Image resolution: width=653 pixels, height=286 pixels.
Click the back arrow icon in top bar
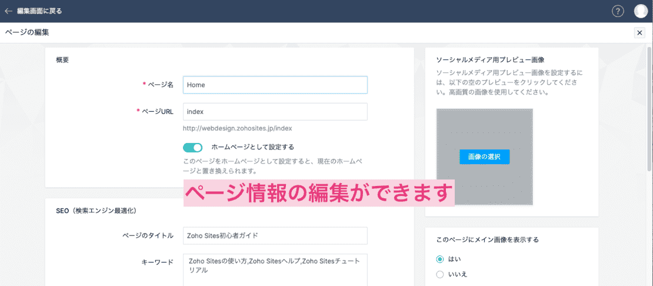[x=8, y=11]
